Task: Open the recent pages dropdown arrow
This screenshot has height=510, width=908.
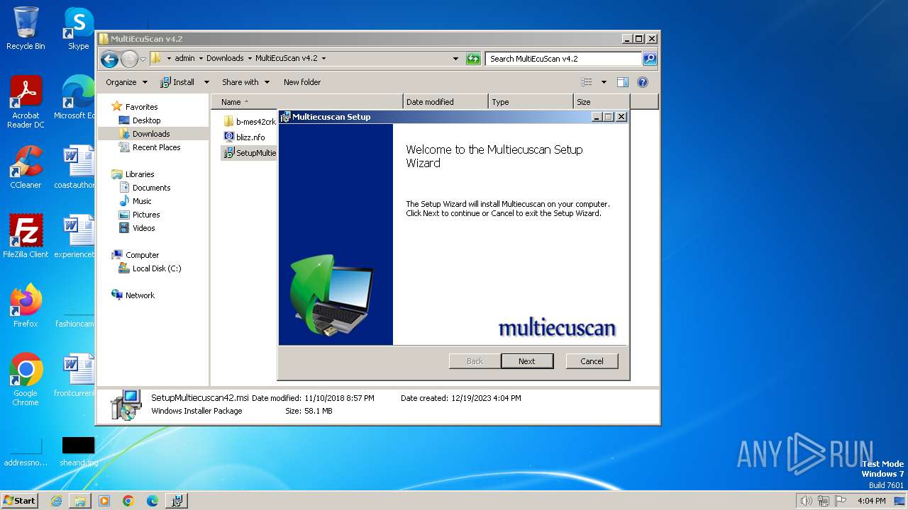Action: click(x=143, y=59)
